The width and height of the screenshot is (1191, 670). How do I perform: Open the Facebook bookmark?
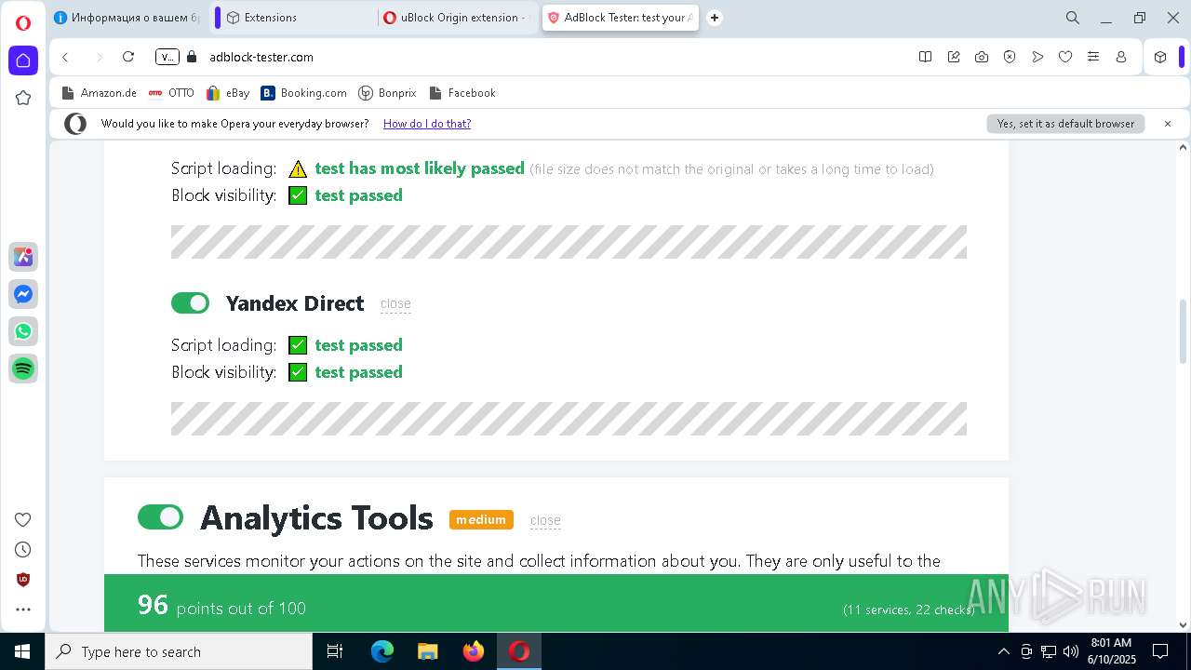462,93
